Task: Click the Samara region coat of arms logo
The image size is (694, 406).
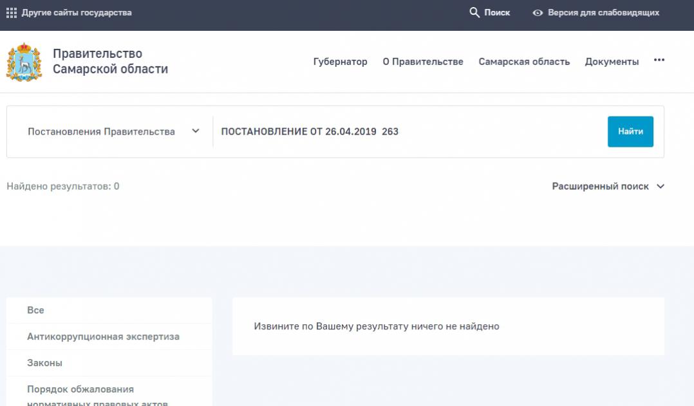Action: click(24, 62)
